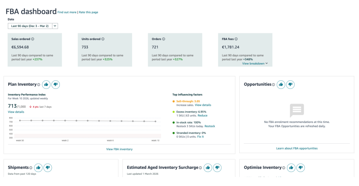Click the date dropdown chevron arrow
The height and width of the screenshot is (186, 359).
click(x=55, y=26)
